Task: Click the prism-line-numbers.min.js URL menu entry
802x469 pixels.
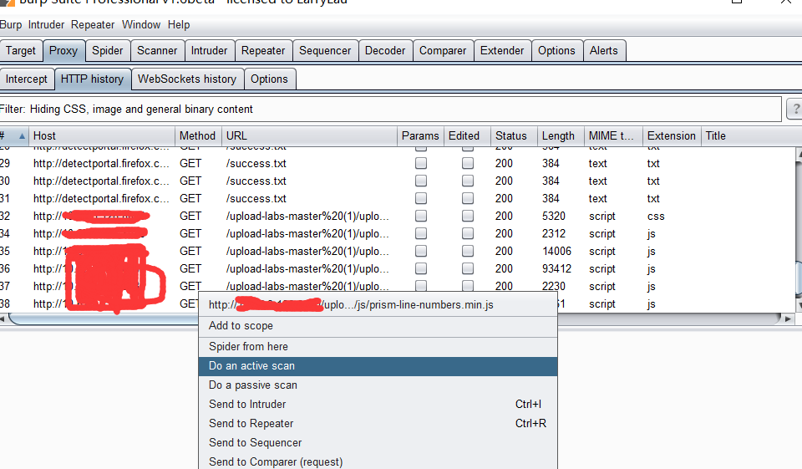Action: coord(378,305)
